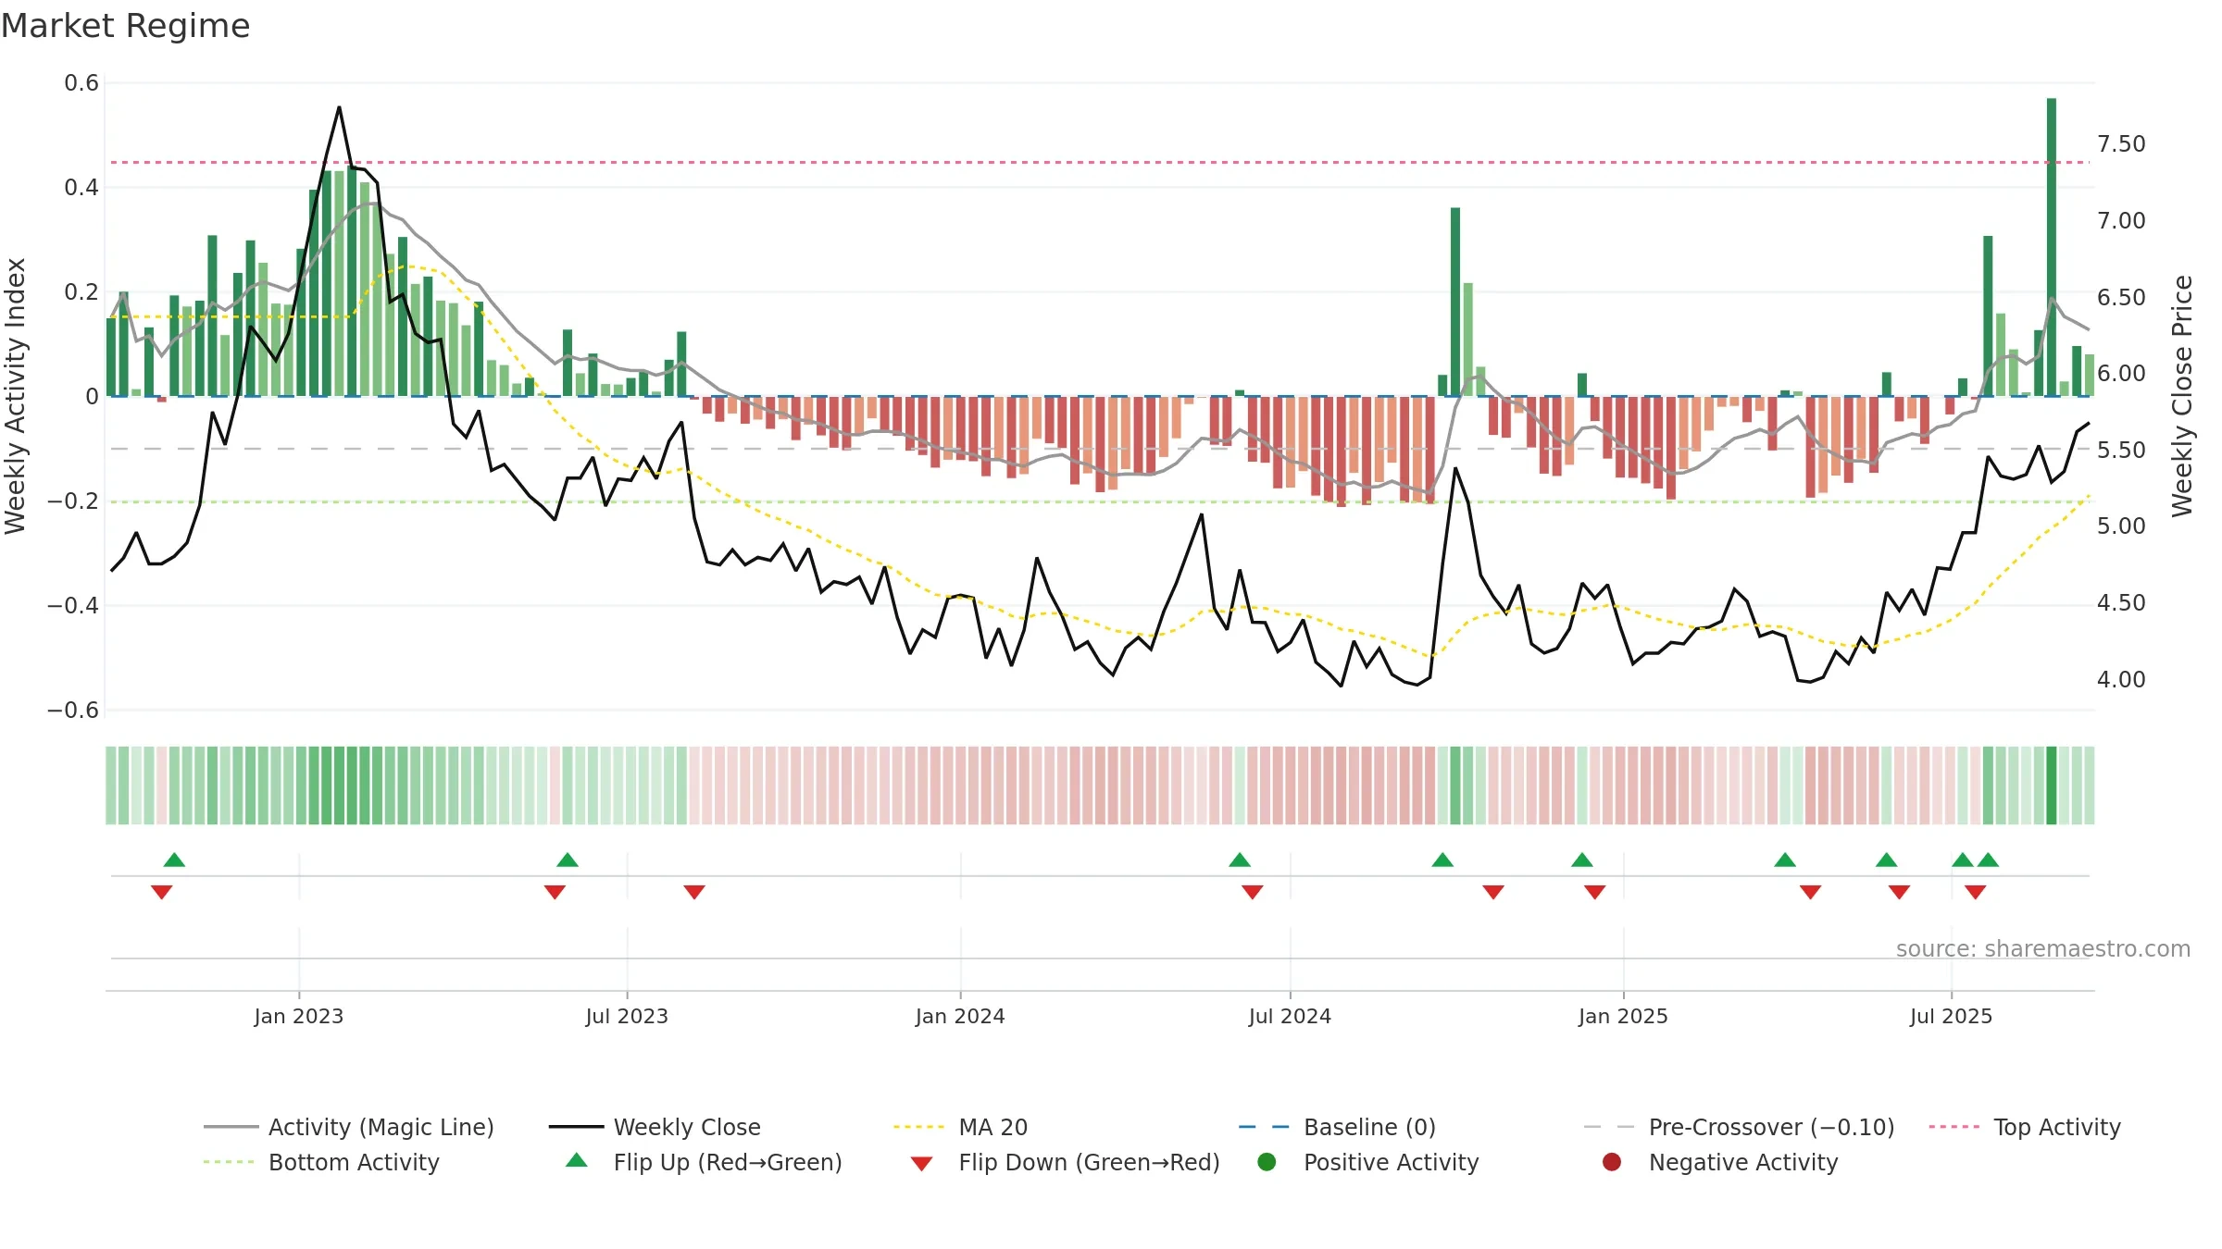Click the last flip-down triangle after Jul 2025
The height and width of the screenshot is (1249, 2222).
[x=1975, y=892]
